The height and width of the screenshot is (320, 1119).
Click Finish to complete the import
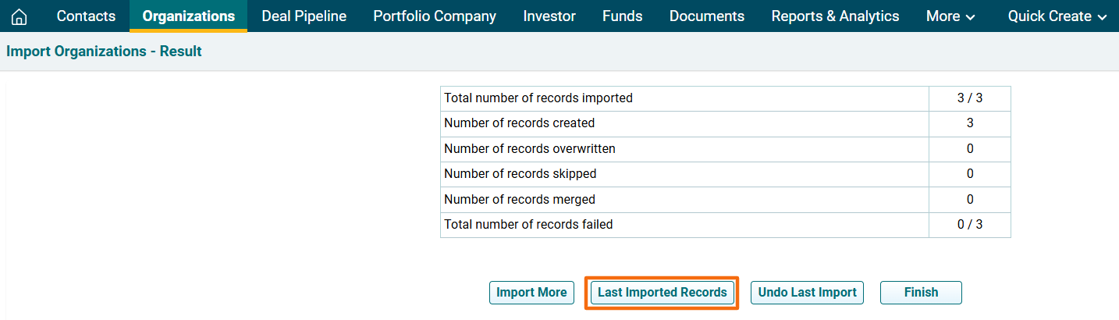(x=921, y=293)
